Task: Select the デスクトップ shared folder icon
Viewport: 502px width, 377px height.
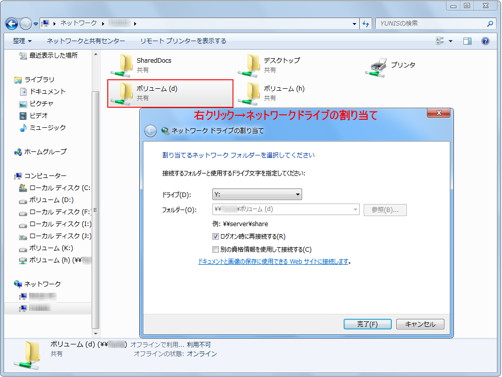Action: [x=248, y=65]
